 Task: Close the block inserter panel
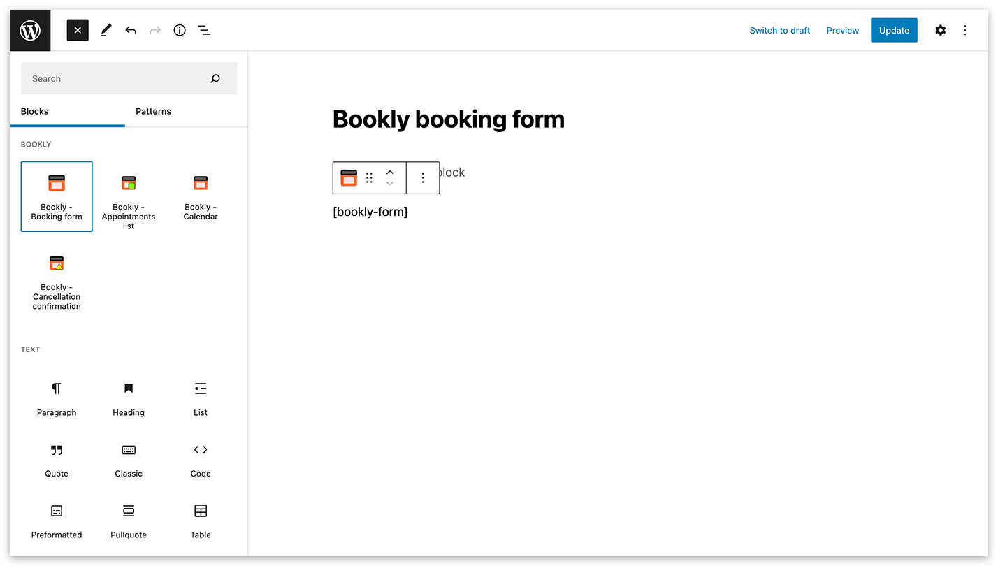pos(78,30)
